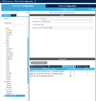Open the Internal FS Phy dropdown
Screen dimensions: 96x101
click(67, 22)
